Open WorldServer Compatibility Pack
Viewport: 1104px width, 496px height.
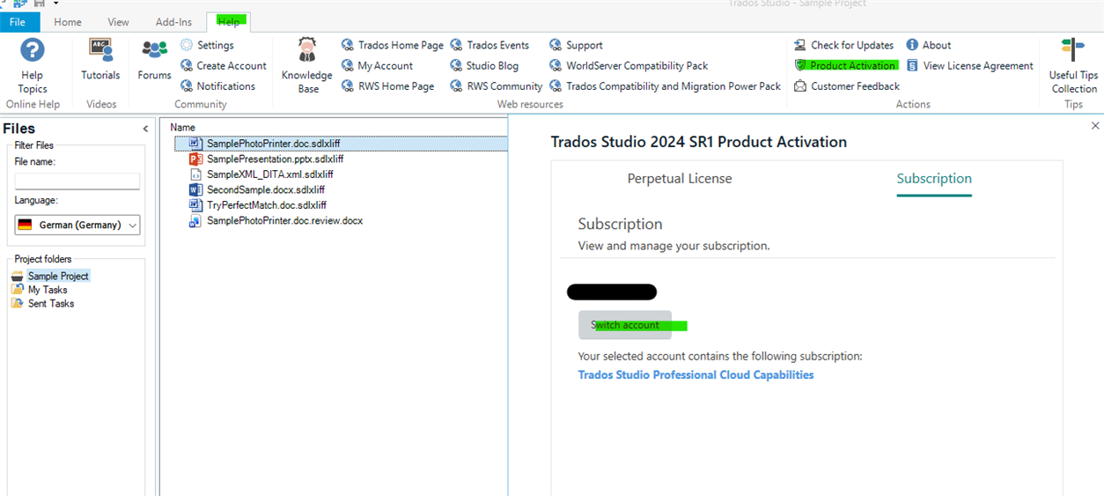click(x=629, y=65)
